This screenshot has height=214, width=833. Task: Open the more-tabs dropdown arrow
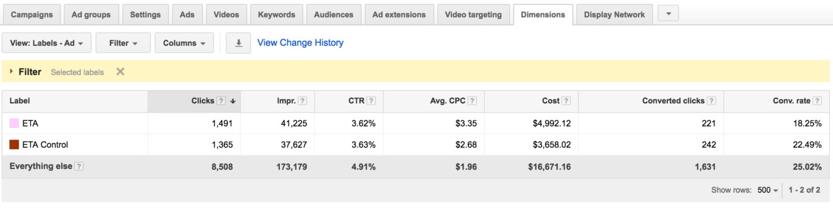point(668,14)
